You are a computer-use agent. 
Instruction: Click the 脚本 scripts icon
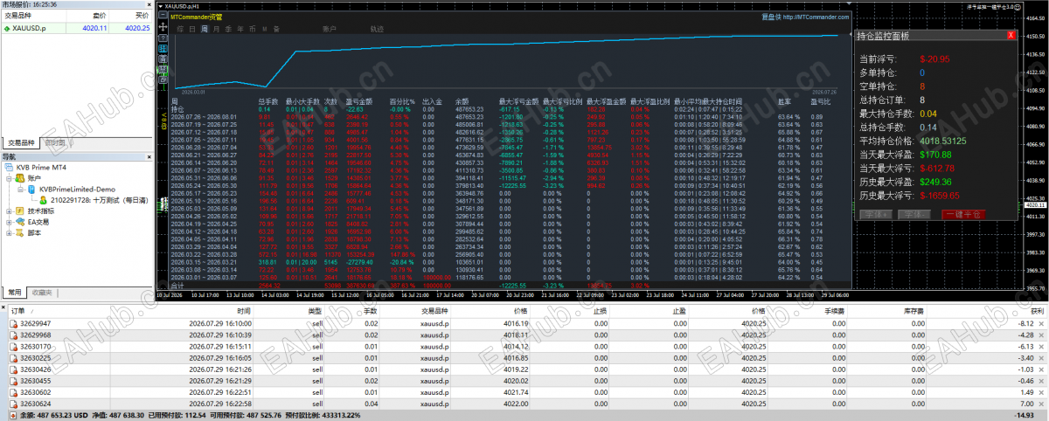pos(18,234)
